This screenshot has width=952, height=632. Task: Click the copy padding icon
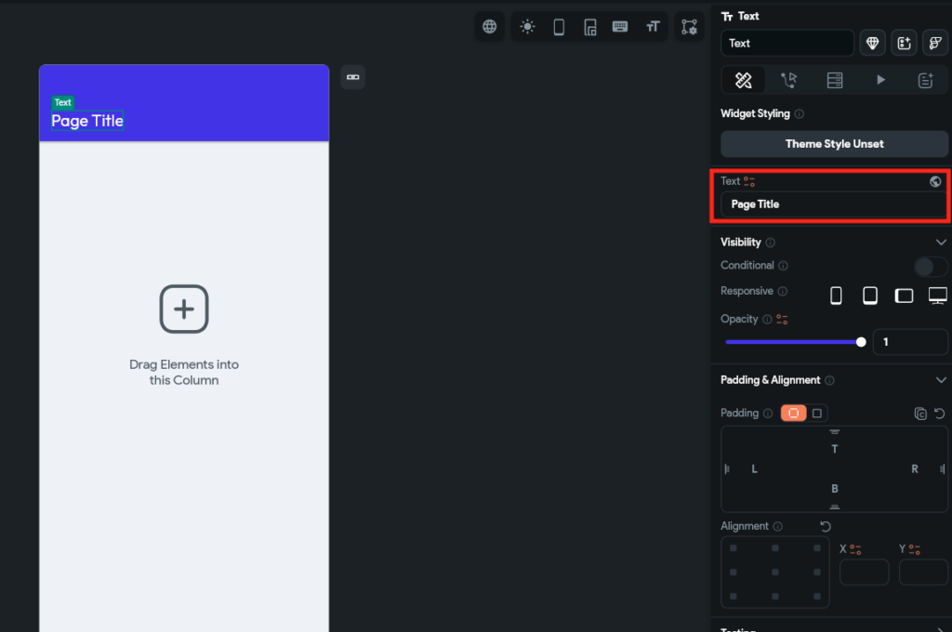pyautogui.click(x=919, y=414)
